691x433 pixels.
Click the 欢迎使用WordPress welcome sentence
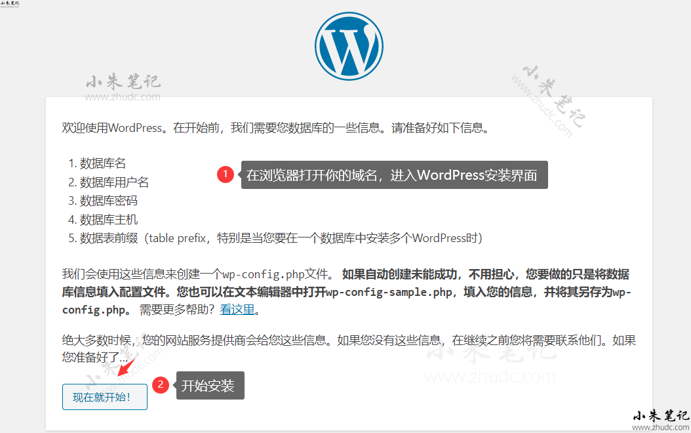pyautogui.click(x=275, y=128)
